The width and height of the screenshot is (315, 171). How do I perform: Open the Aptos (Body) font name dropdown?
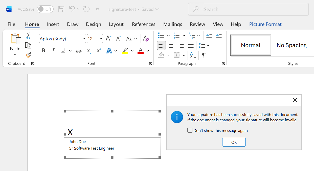tap(84, 39)
